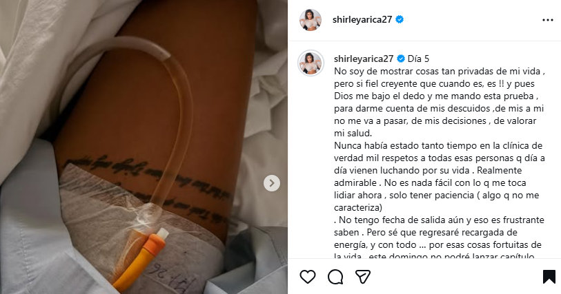Like the post with the heart icon
The height and width of the screenshot is (294, 561).
[x=307, y=277]
